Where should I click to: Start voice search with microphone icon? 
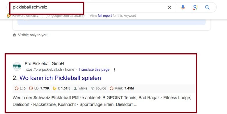[183, 7]
